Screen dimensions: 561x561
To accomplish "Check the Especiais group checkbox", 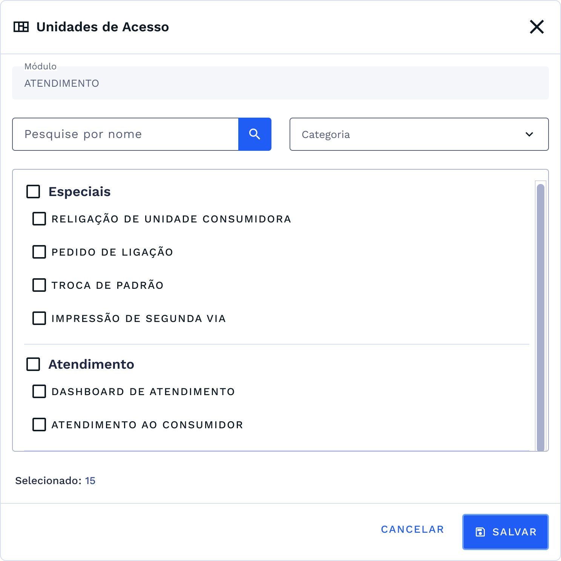I will pyautogui.click(x=33, y=192).
